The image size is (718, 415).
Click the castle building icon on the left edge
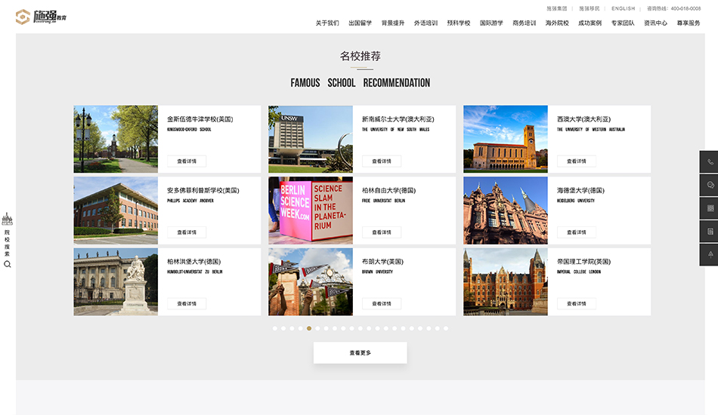[x=8, y=220]
